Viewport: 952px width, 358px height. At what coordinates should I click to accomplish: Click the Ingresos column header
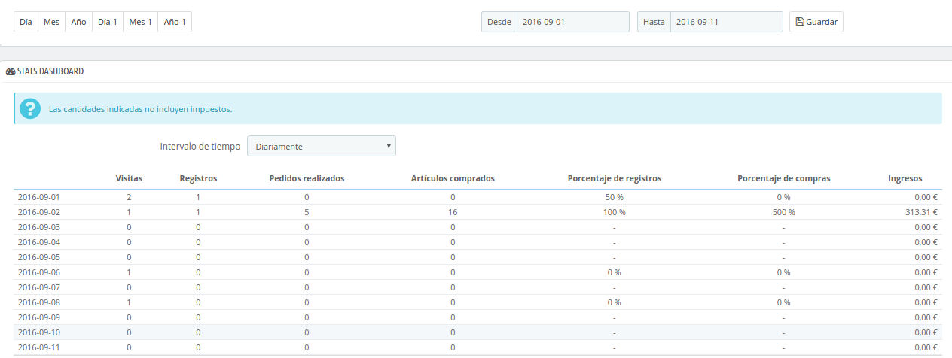point(905,178)
